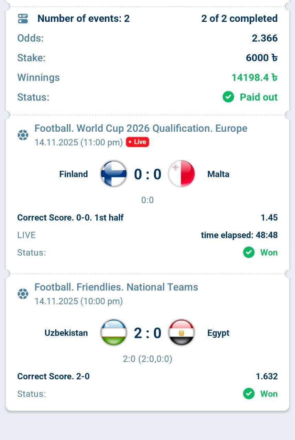
Task: Click the Finland–Malta 0 : 0 score
Action: click(147, 174)
